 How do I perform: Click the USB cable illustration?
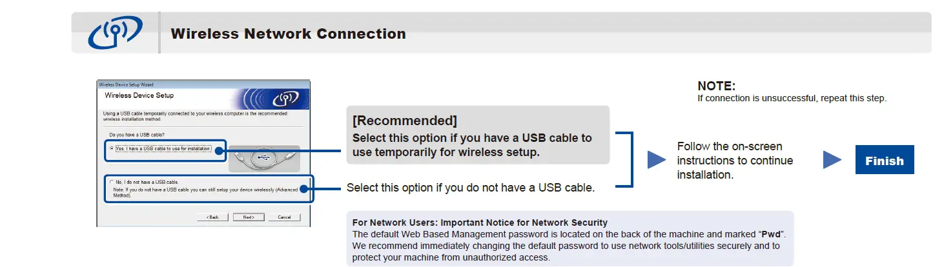tap(263, 159)
